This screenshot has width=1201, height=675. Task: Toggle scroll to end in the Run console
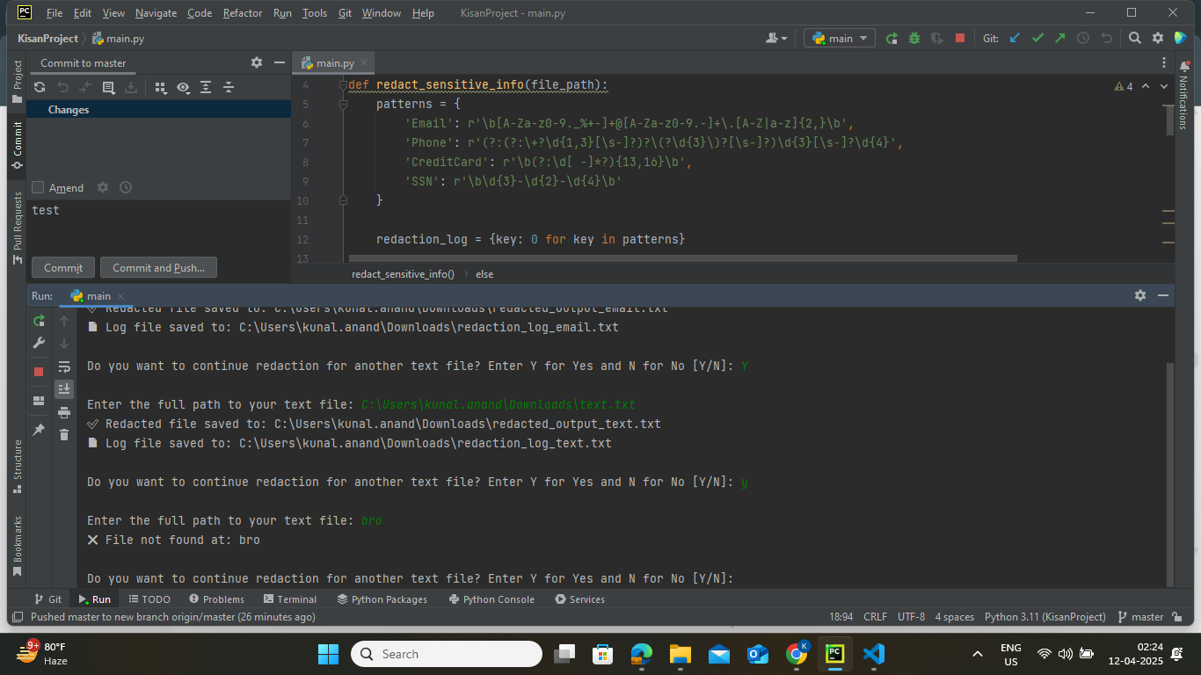(64, 388)
